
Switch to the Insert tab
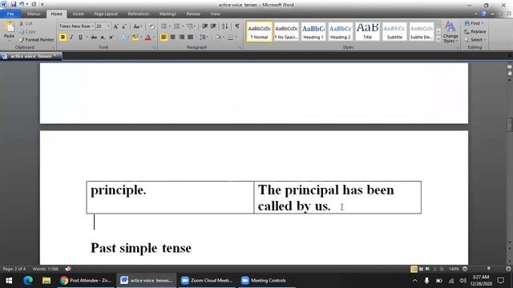click(78, 14)
